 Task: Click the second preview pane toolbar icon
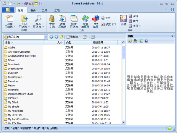[135, 41]
